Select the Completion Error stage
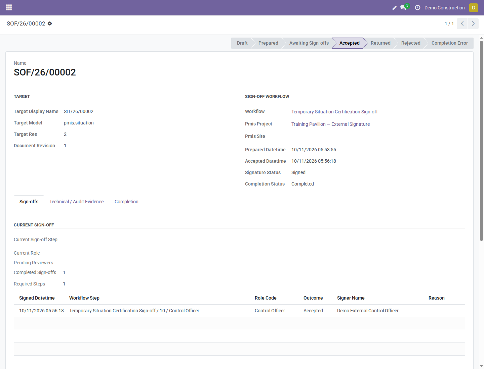The width and height of the screenshot is (484, 369). (x=449, y=43)
